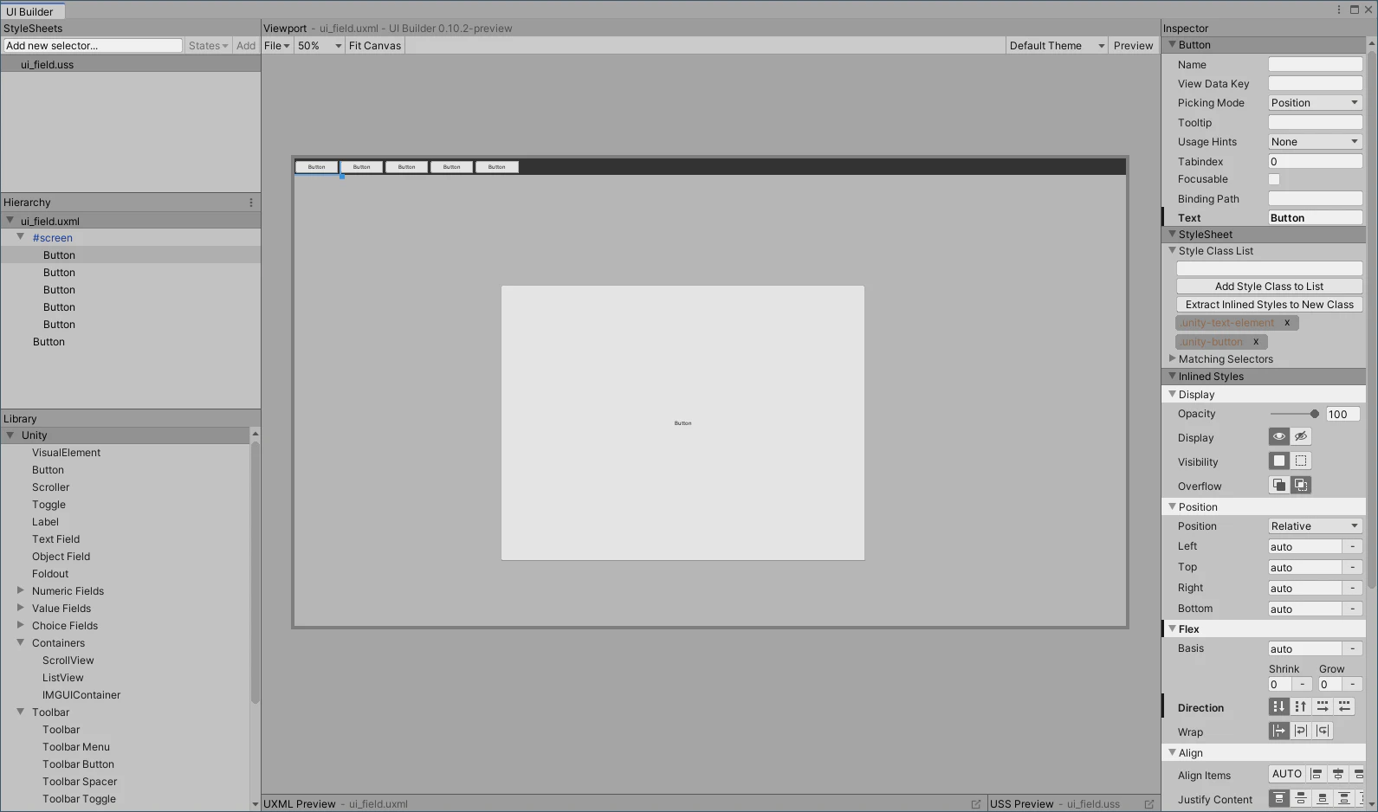This screenshot has width=1378, height=812.
Task: Remove the .unity-button style class
Action: point(1256,342)
